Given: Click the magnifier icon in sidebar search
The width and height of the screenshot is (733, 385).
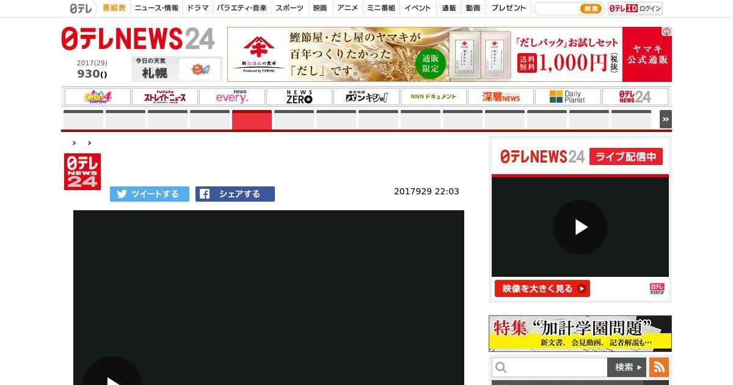Looking at the screenshot, I should coord(501,367).
